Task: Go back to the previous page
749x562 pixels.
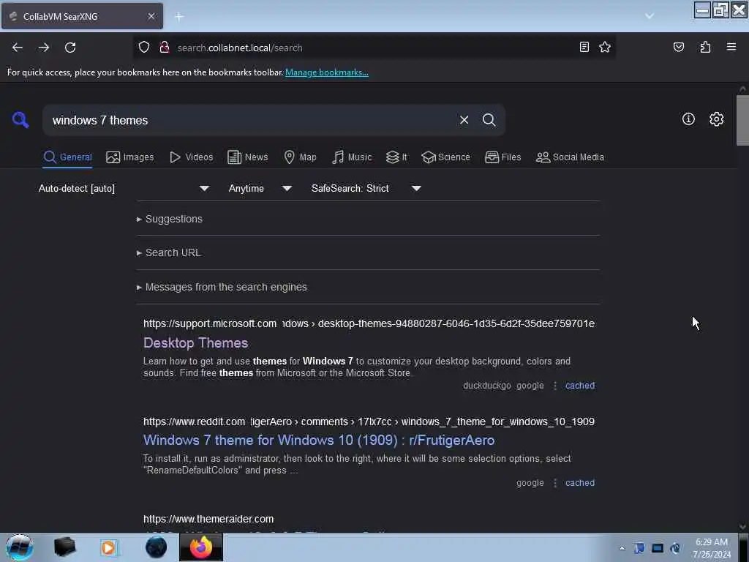Action: click(x=18, y=48)
